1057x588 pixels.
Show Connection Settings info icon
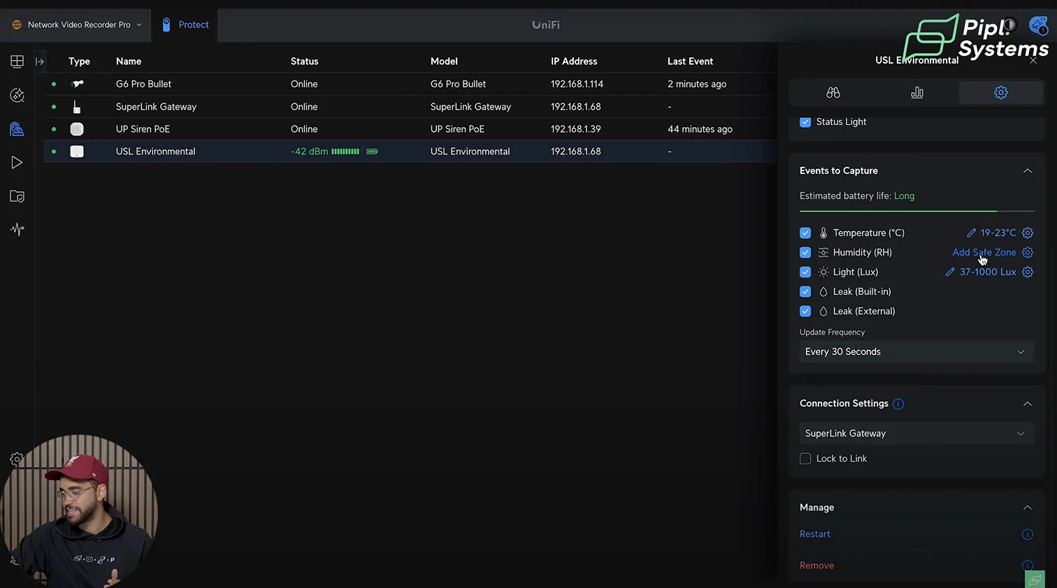click(x=898, y=404)
